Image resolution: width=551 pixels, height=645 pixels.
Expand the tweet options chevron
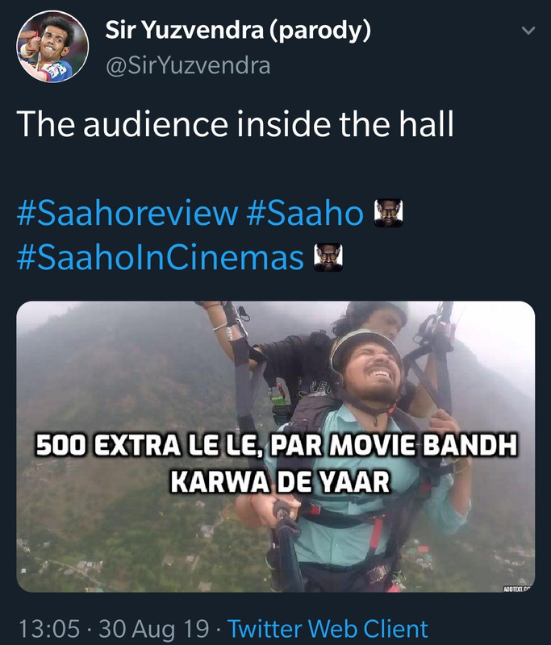click(x=528, y=31)
